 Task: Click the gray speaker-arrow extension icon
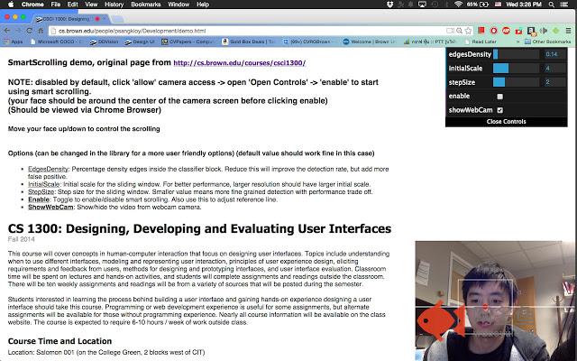pos(544,31)
